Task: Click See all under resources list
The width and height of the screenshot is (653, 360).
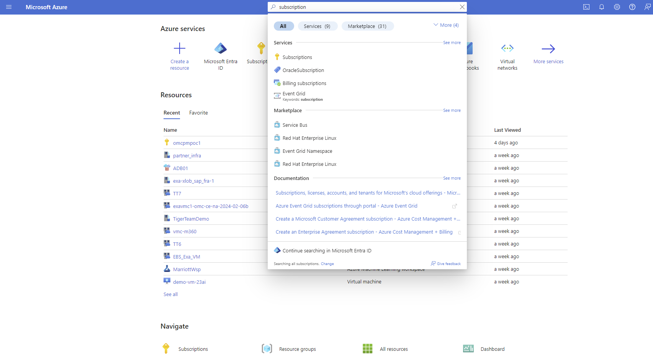Action: (x=170, y=295)
